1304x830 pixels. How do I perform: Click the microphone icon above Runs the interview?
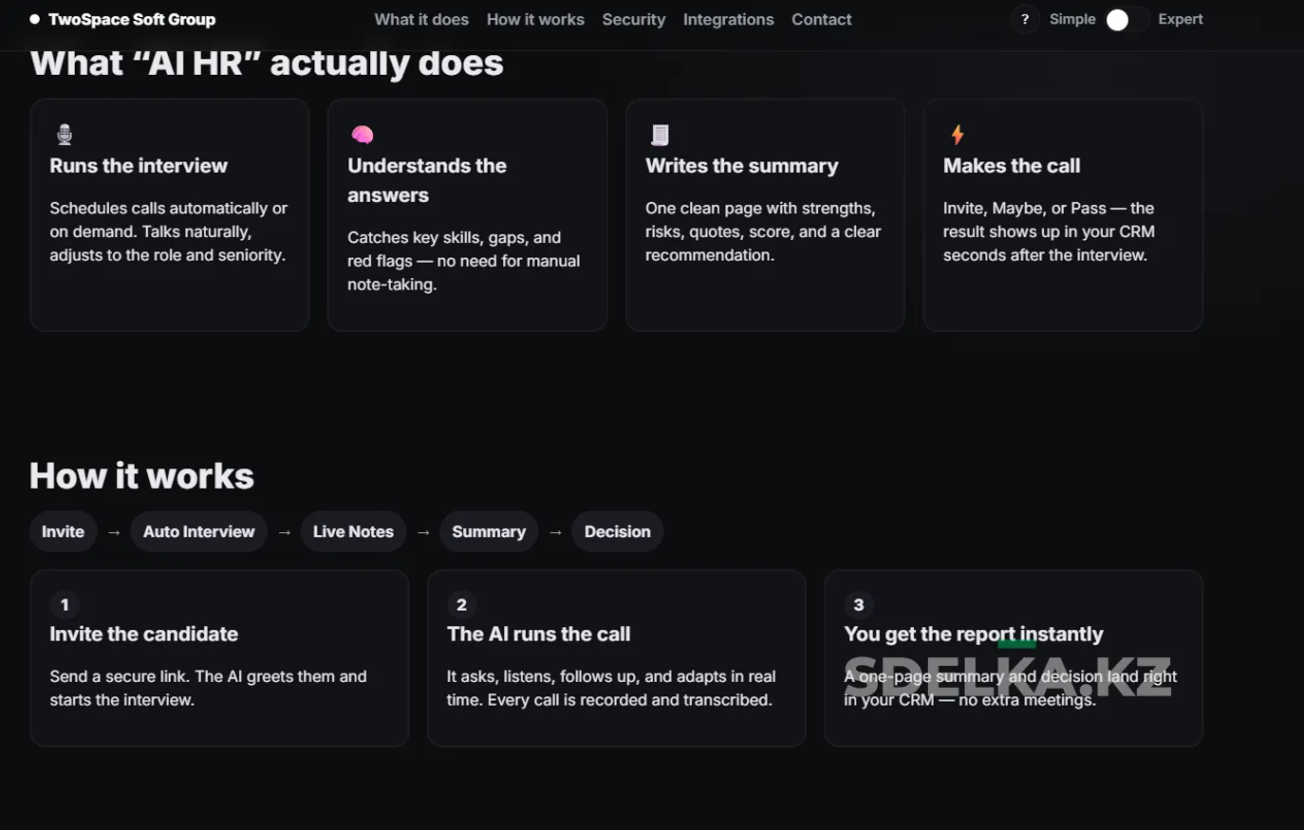[x=65, y=135]
